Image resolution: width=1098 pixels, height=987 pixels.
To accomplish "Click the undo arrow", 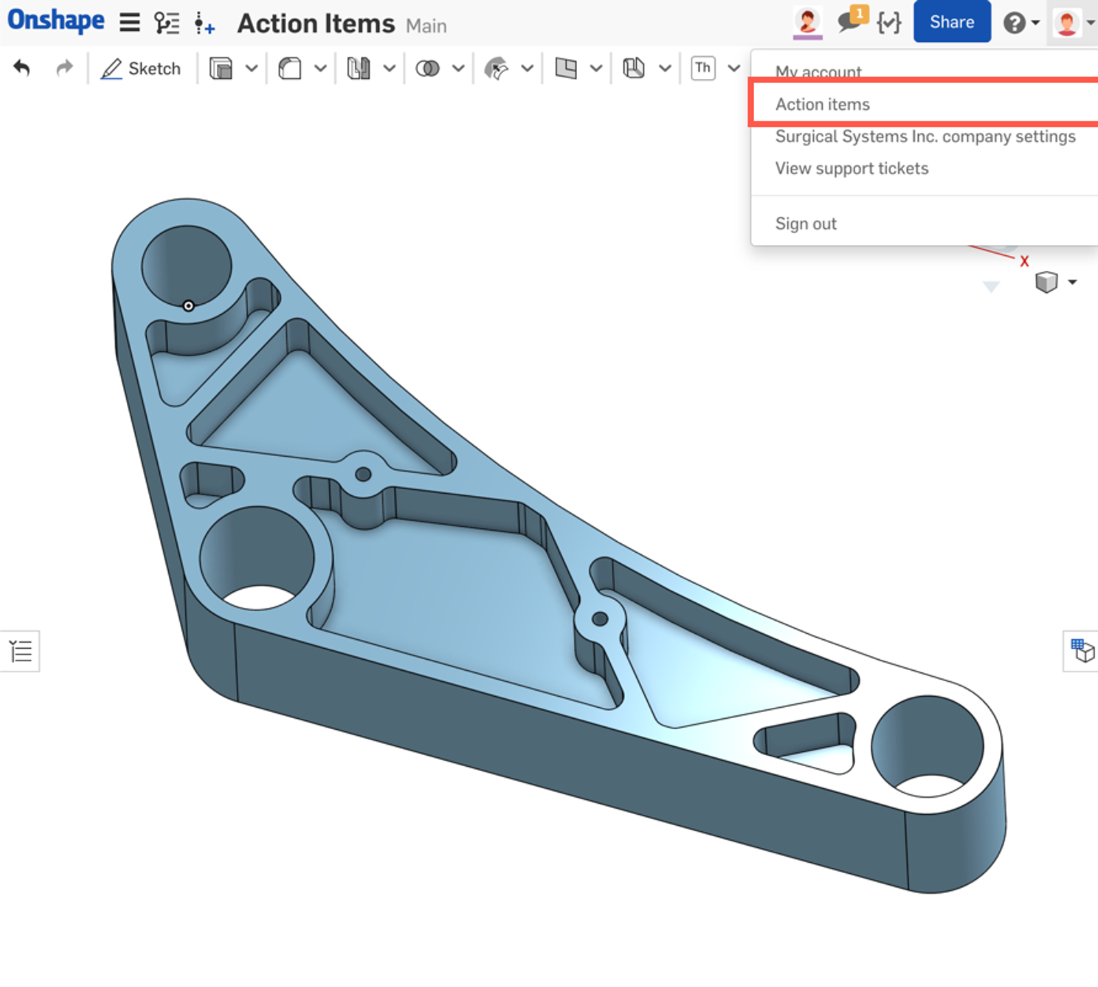I will point(22,69).
